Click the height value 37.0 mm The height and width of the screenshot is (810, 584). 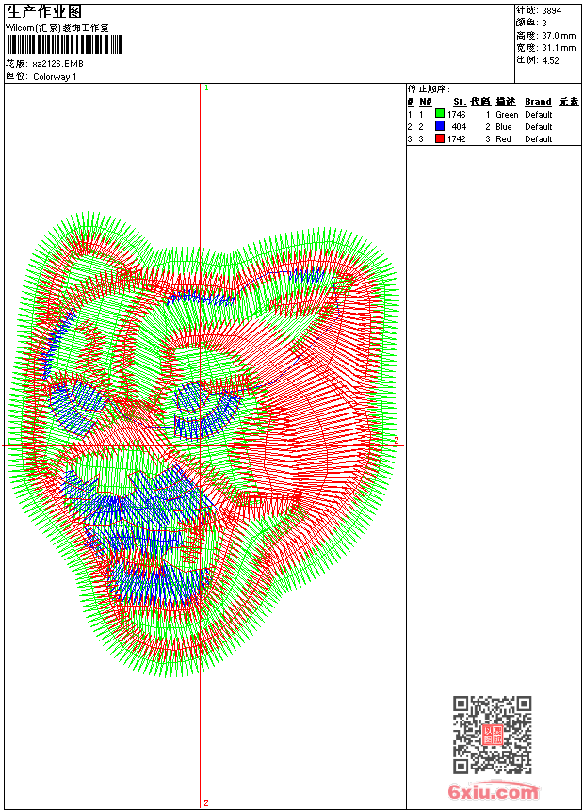pyautogui.click(x=559, y=36)
